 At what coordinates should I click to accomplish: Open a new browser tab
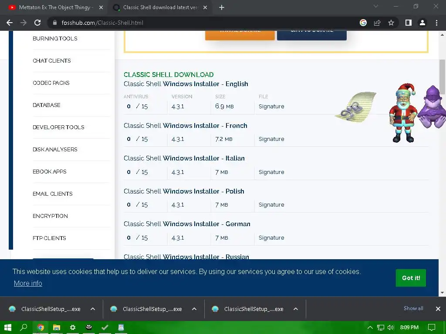tap(222, 7)
